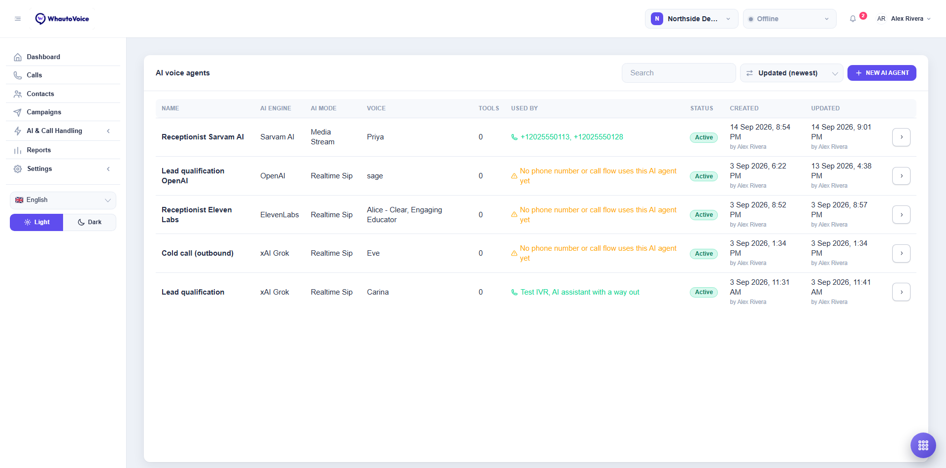Image resolution: width=946 pixels, height=468 pixels.
Task: Click the Campaigns paper plane icon
Action: (x=18, y=112)
